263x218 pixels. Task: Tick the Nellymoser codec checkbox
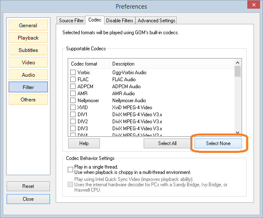click(x=73, y=101)
